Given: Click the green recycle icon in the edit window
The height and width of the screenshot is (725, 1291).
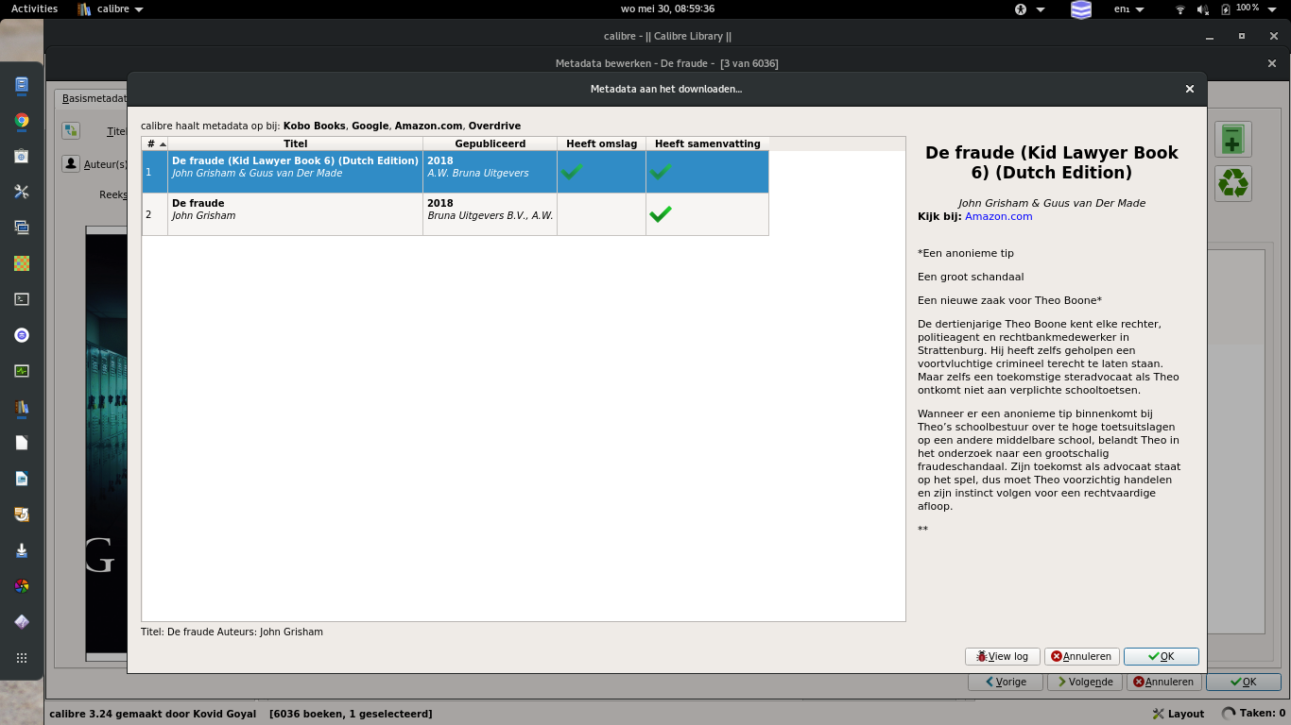Looking at the screenshot, I should 1232,183.
